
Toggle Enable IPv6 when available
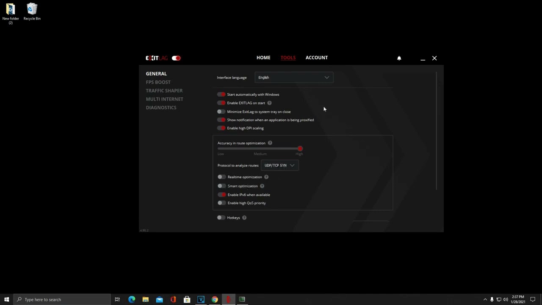[221, 195]
